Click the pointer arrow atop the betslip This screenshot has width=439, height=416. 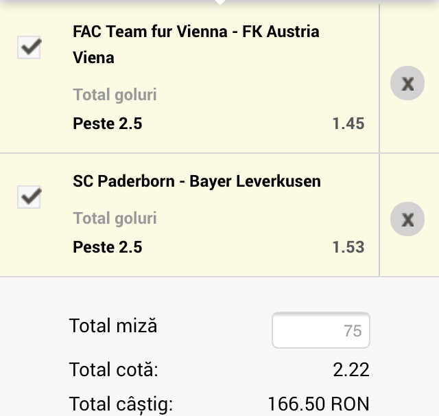(x=219, y=2)
